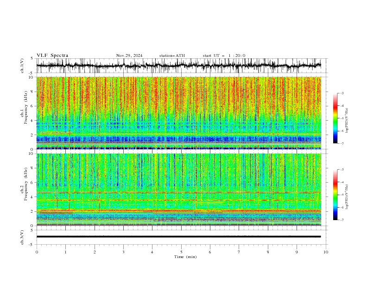Viewport: 367px width, 283px height.
Task: Click the time axis tick label "10"
Action: [x=326, y=252]
